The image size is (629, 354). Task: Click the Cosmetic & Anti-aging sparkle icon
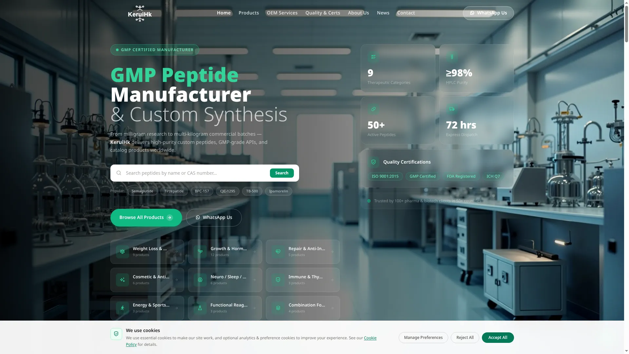tap(122, 280)
